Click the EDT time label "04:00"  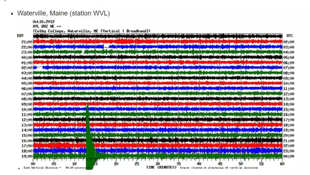[27, 78]
